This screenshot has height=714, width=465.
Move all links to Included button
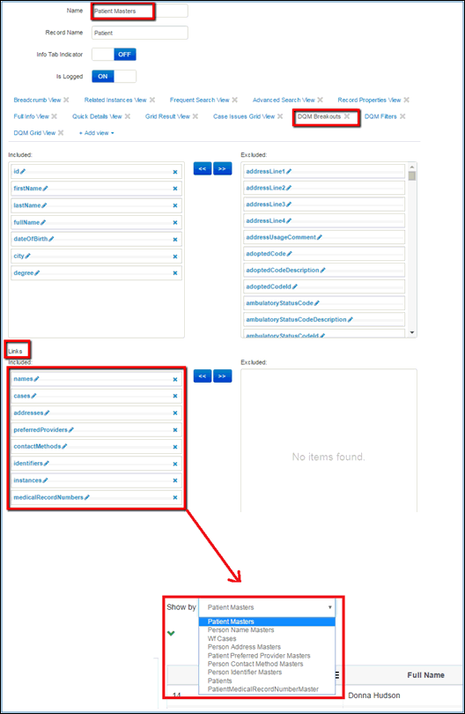203,376
